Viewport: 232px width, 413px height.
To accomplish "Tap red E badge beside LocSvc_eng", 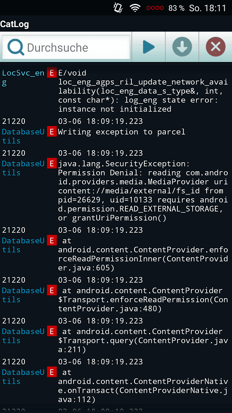I will 52,73.
